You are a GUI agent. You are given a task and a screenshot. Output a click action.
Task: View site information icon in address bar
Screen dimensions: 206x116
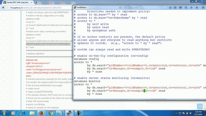[7, 8]
